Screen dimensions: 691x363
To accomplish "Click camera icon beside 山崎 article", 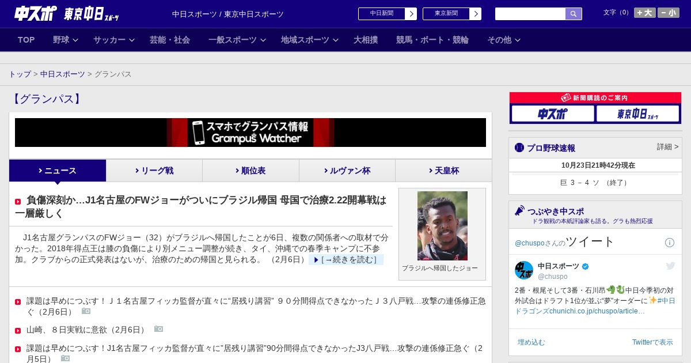I will click(x=158, y=329).
